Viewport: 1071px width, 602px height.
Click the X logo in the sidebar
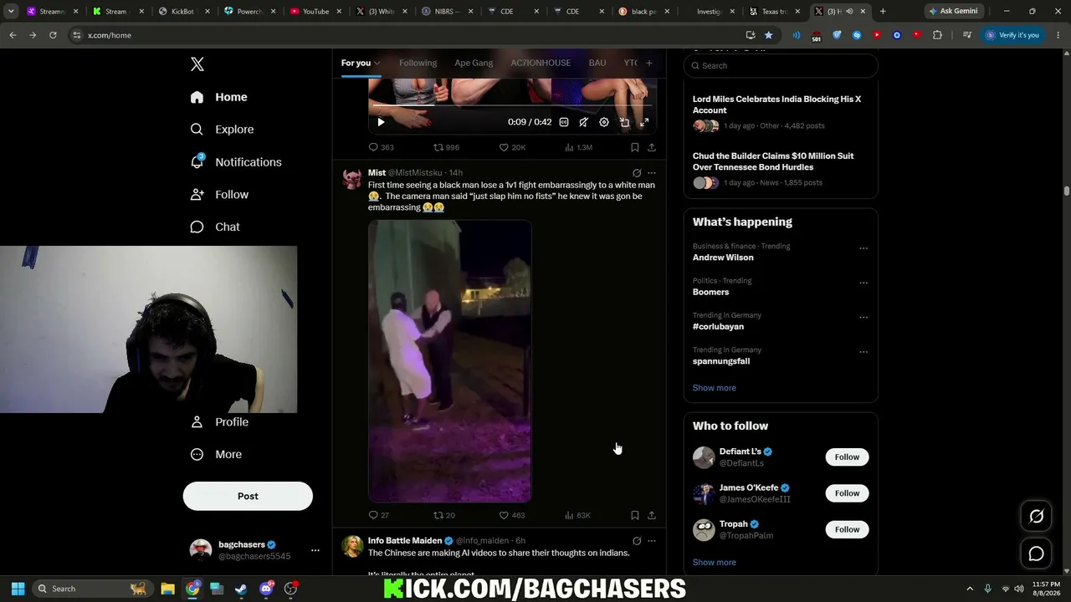197,64
